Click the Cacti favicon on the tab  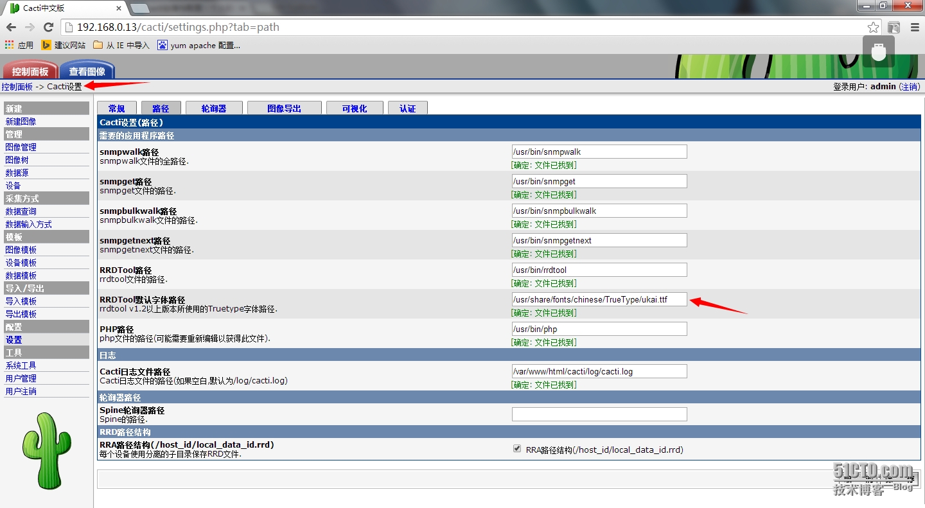coord(15,8)
